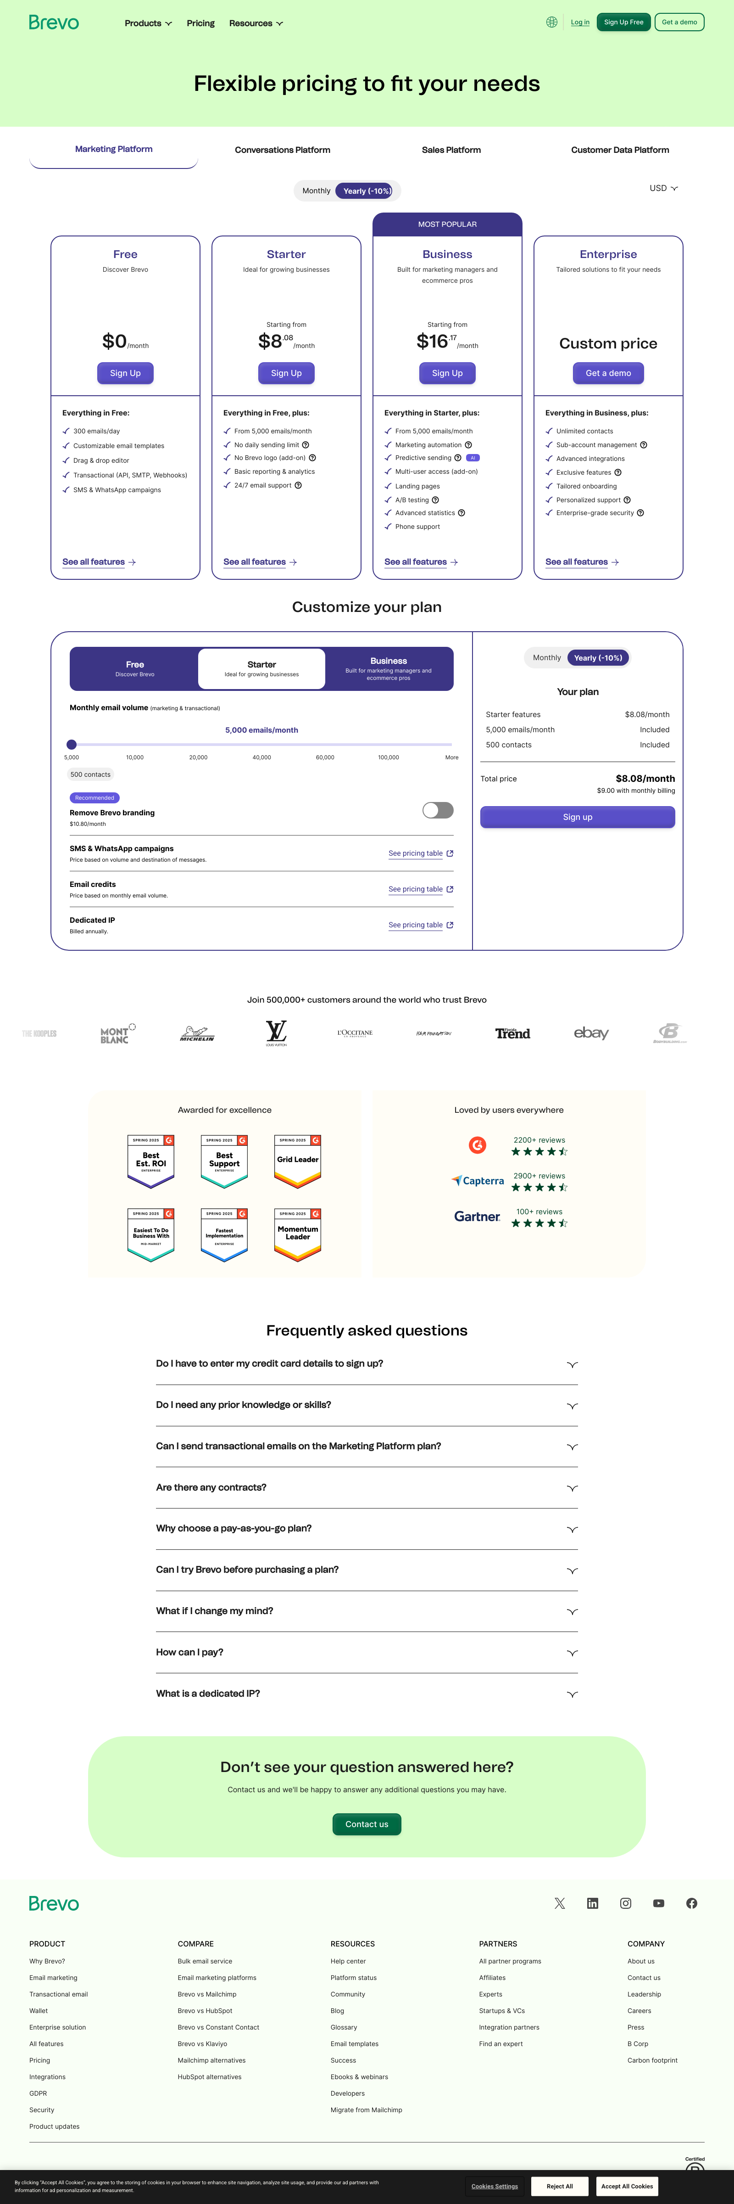Switch billing to Monthly at the top

point(316,190)
